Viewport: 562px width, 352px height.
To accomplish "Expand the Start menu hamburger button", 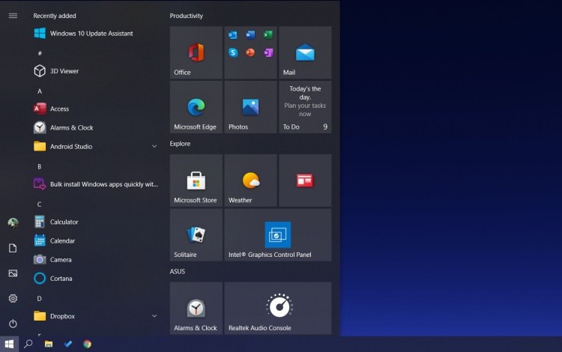I will pyautogui.click(x=13, y=16).
